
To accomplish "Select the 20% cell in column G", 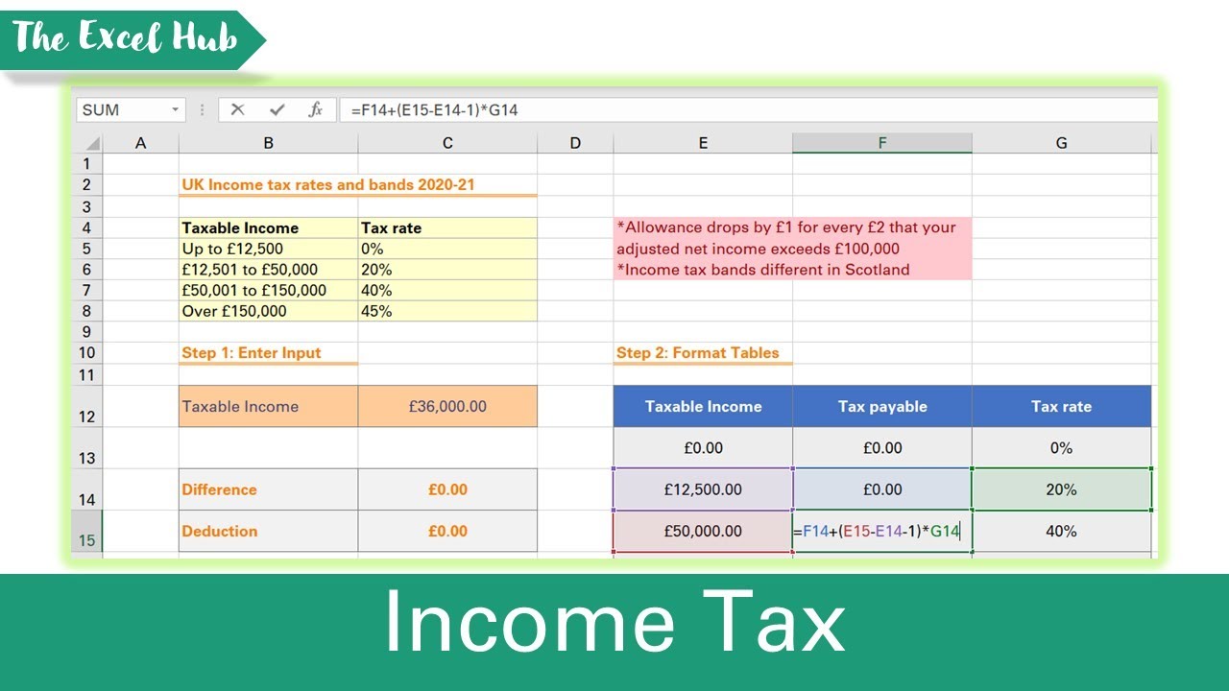I will [1061, 489].
